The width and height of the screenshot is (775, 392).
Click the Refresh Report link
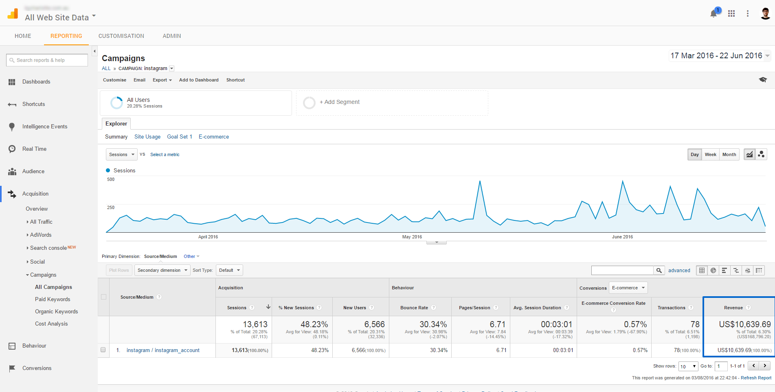click(x=756, y=378)
